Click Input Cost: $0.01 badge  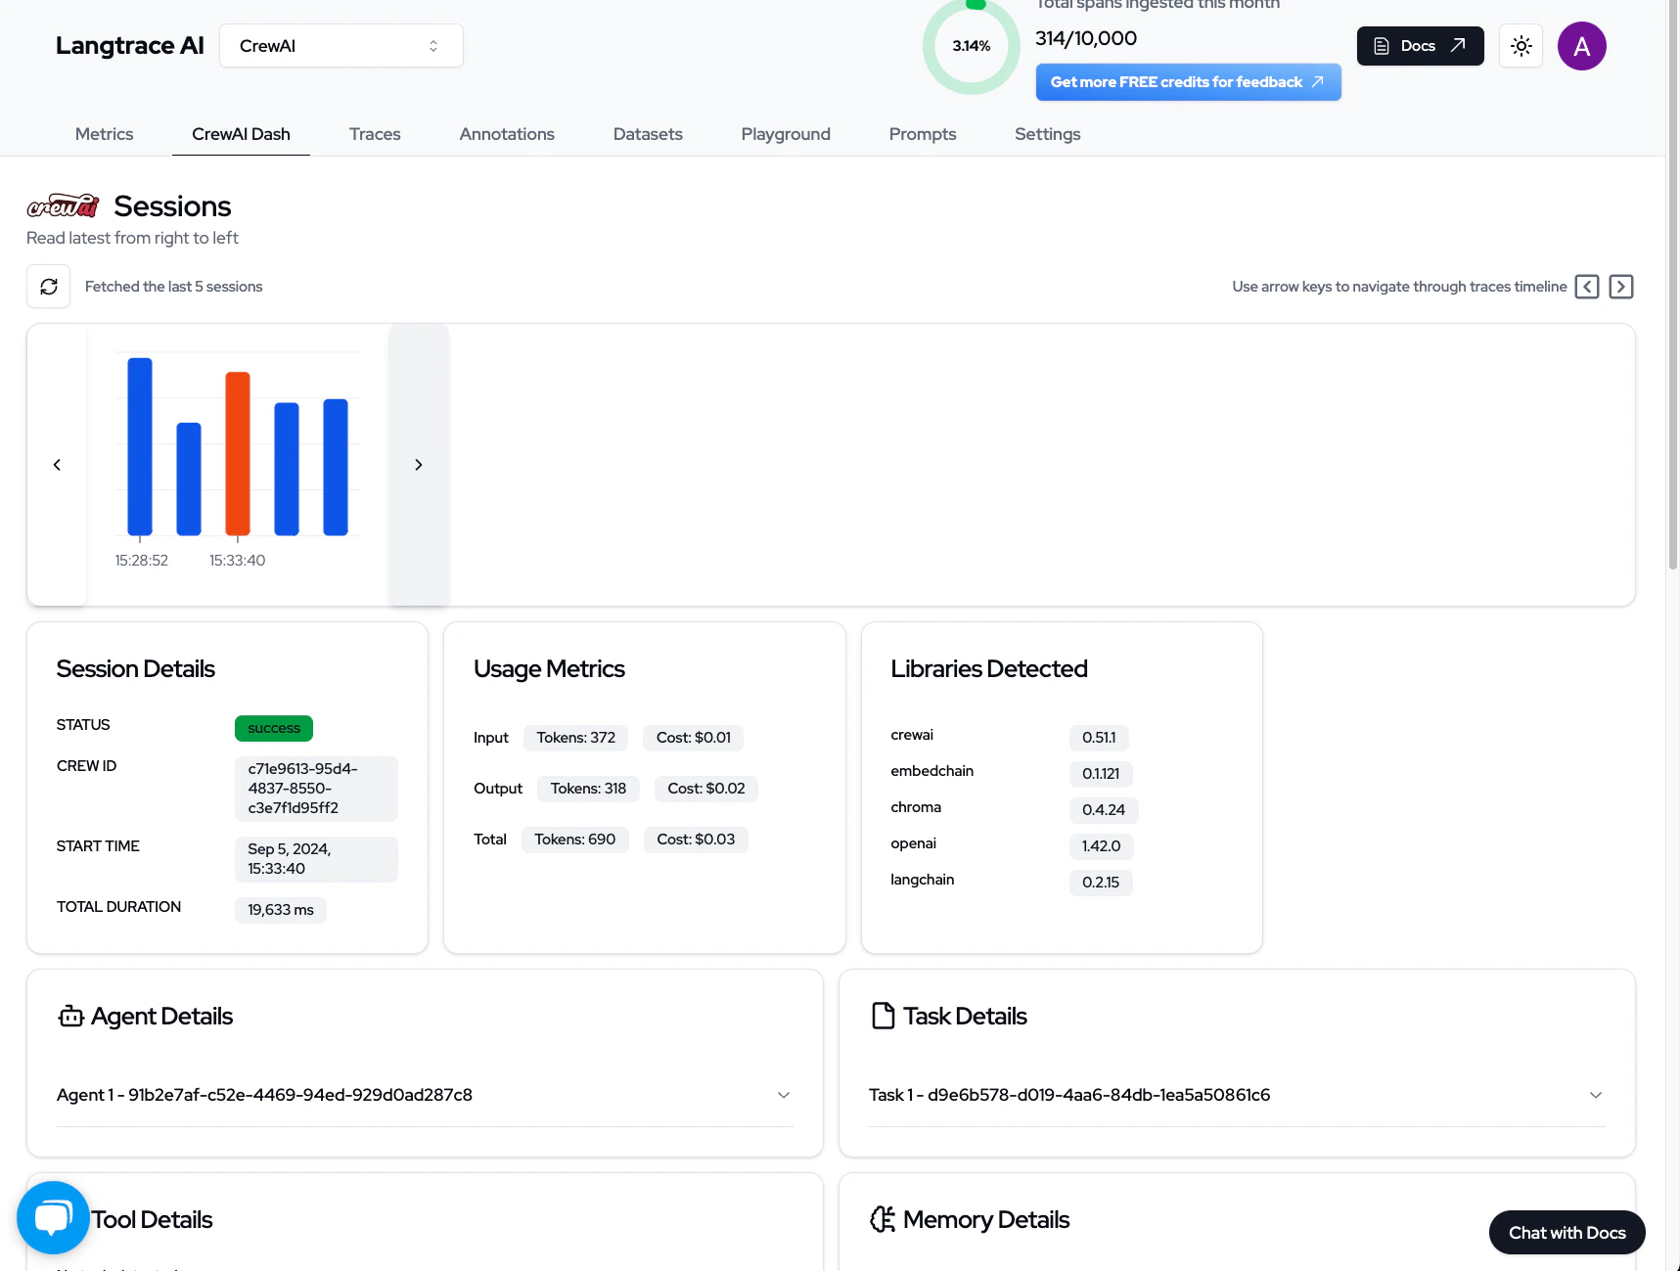pyautogui.click(x=694, y=738)
